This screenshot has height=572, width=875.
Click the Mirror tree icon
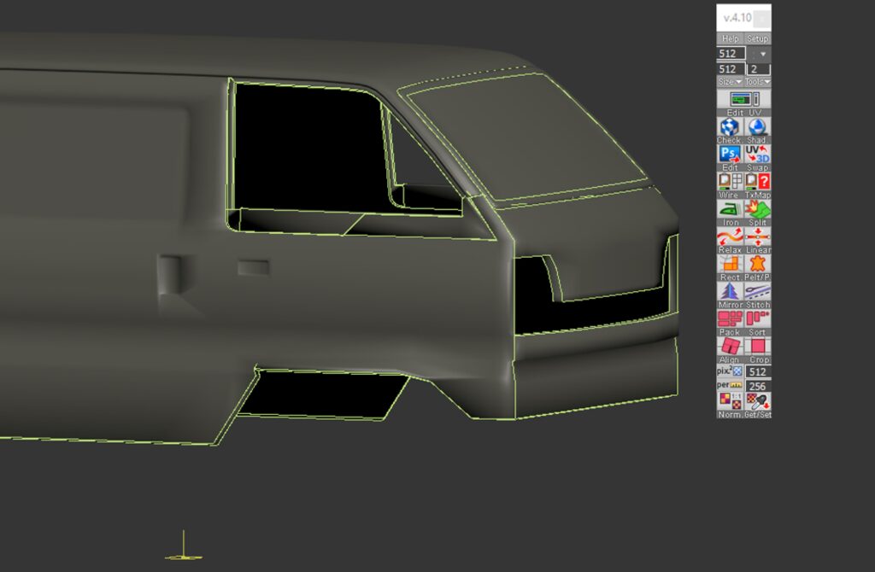click(730, 292)
